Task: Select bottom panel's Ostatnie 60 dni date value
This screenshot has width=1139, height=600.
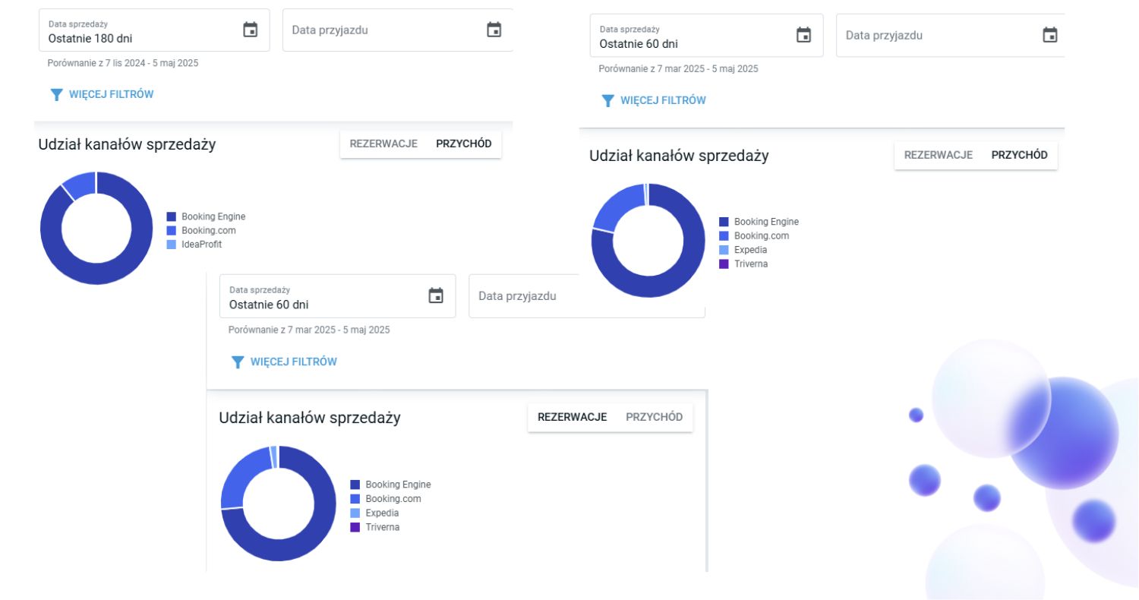Action: pos(269,305)
